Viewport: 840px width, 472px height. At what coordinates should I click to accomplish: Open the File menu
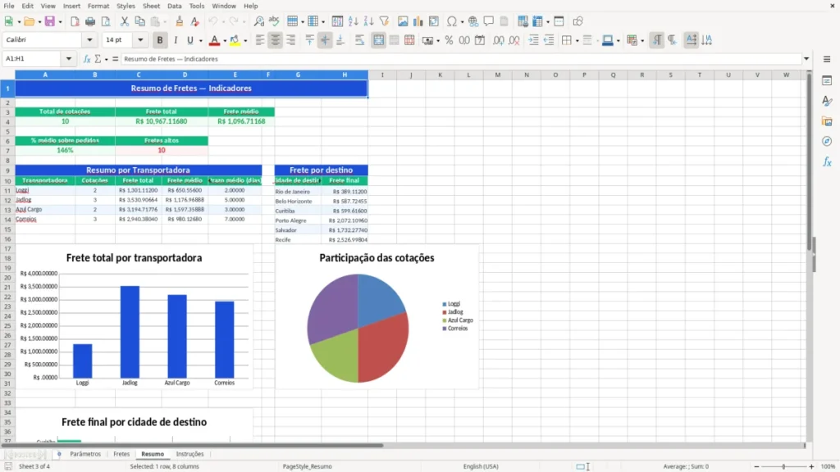[x=9, y=6]
